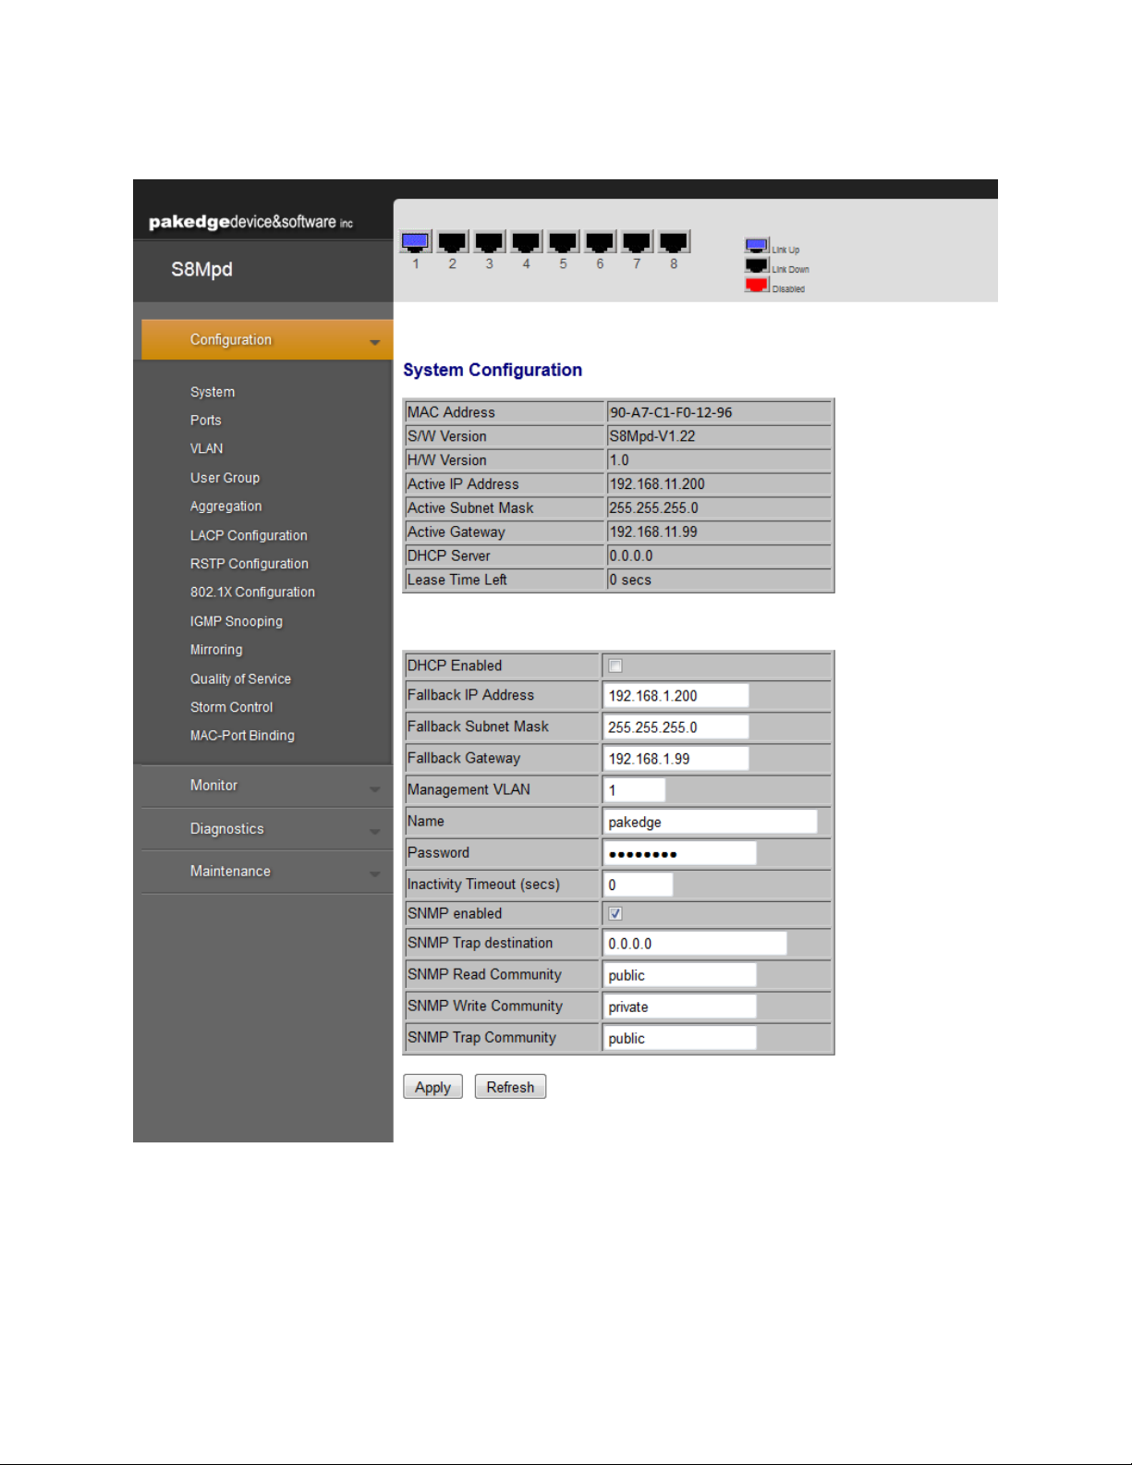Open the IGMP Snooping page
Viewport: 1132px width, 1465px height.
point(237,622)
